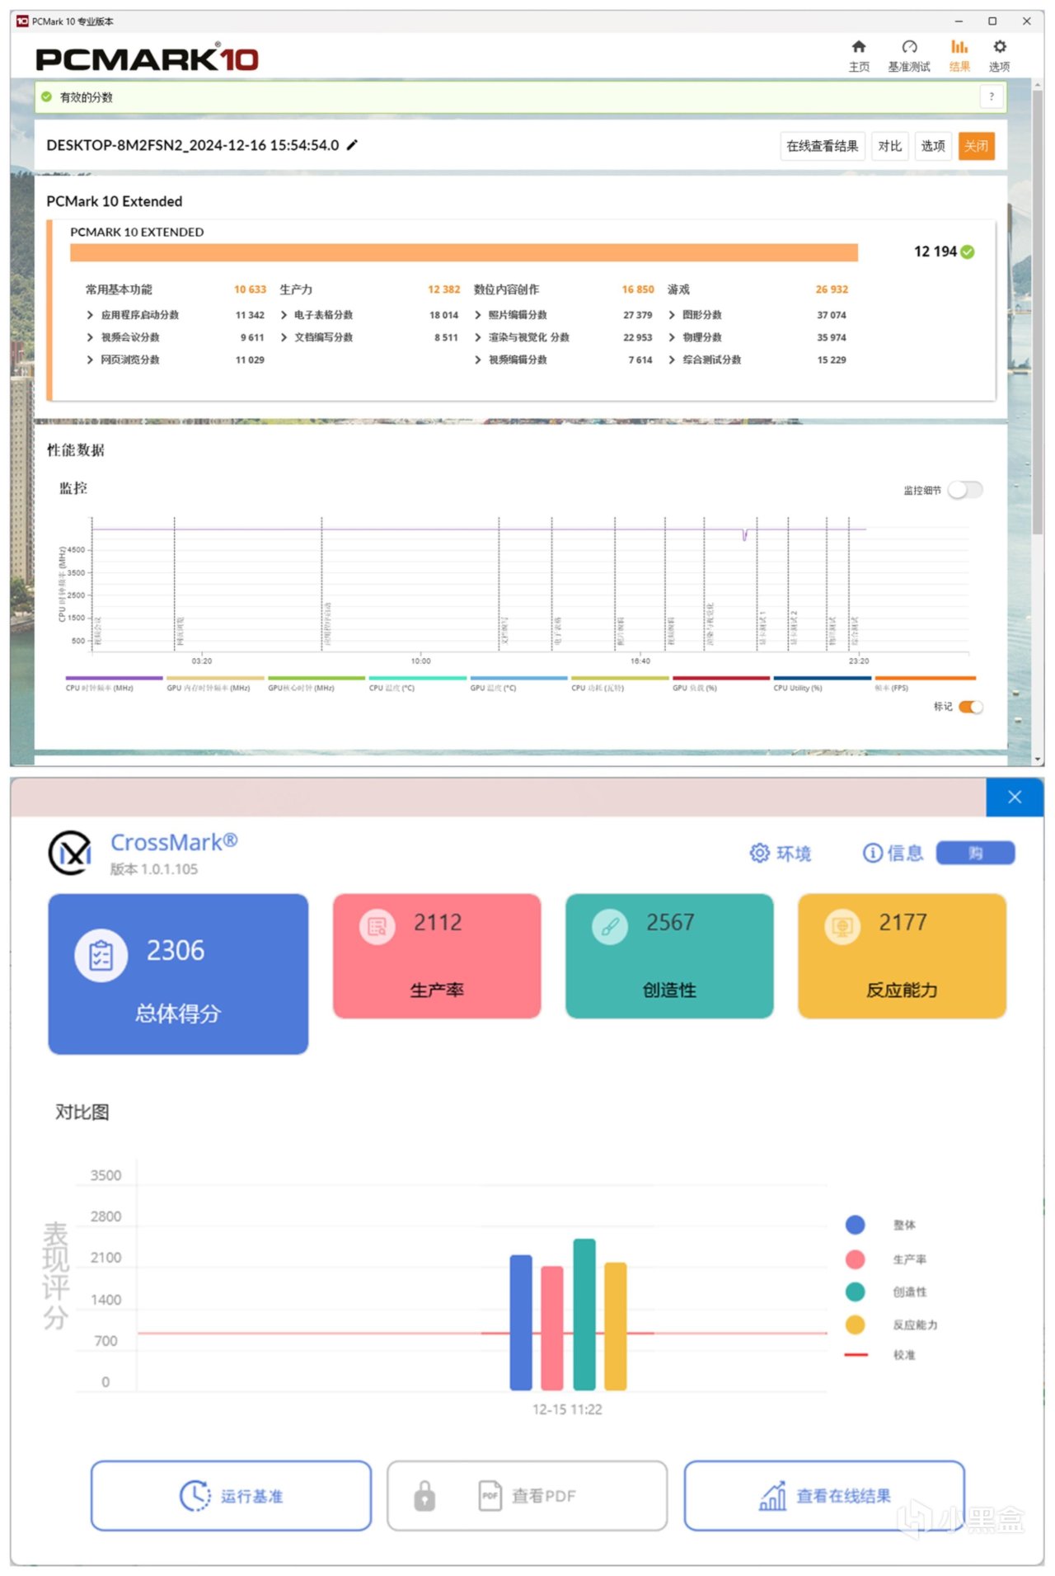Click the green validity check beside 12 194
This screenshot has height=1576, width=1055.
968,252
